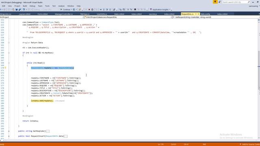
Task: Switch to the Main.cshtml tab
Action: pos(119,14)
